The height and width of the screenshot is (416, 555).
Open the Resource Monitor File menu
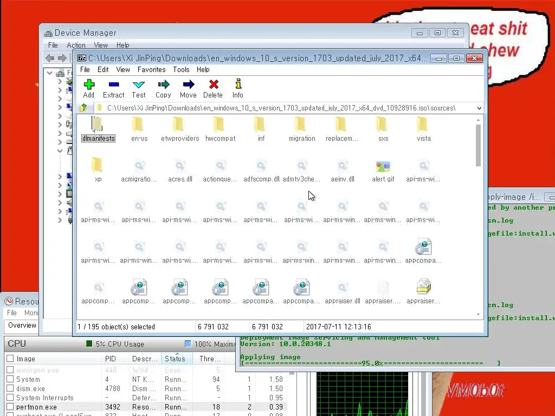pos(12,313)
